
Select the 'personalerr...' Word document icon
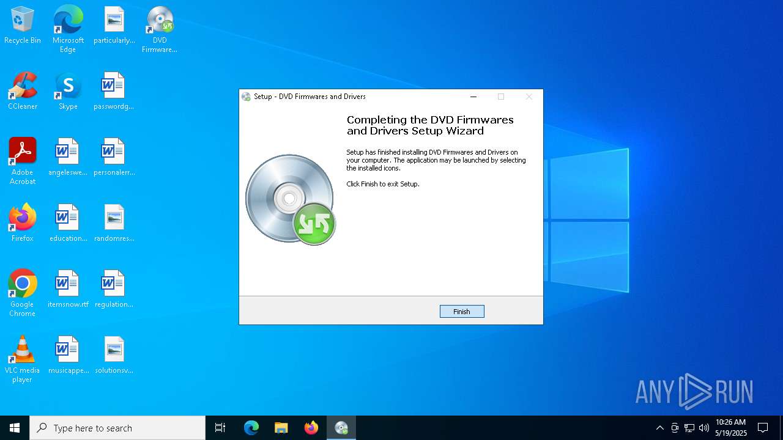coord(114,158)
